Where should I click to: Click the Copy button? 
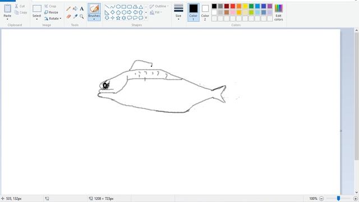pos(21,12)
